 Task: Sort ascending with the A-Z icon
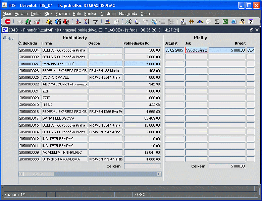pyautogui.click(x=78, y=21)
